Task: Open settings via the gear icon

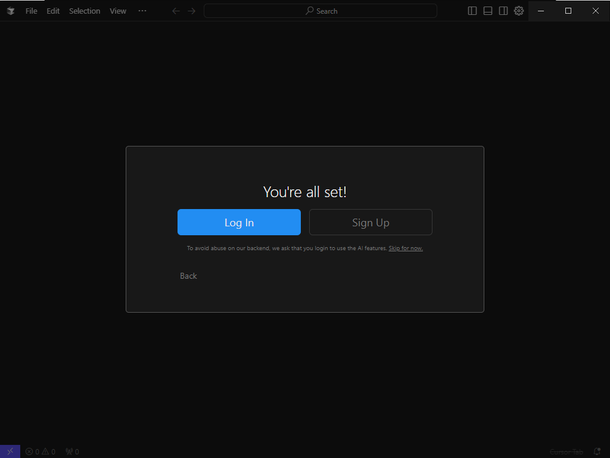Action: (x=519, y=11)
